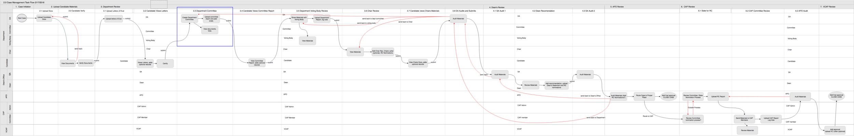The height and width of the screenshot is (136, 854).
Task: Click Route Case to Proper Place step
Action: click(644, 97)
